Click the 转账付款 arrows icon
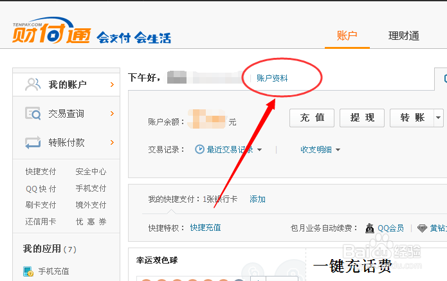The image size is (447, 281). 33,143
